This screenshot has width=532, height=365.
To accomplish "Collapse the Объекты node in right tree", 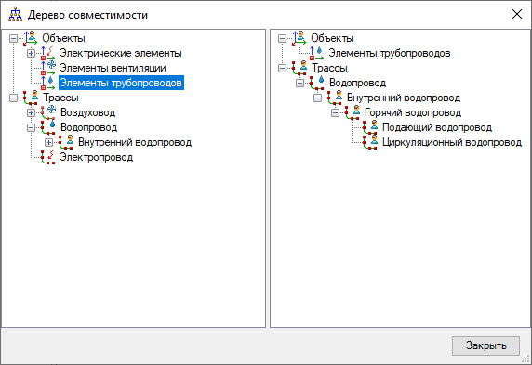I will click(x=282, y=39).
